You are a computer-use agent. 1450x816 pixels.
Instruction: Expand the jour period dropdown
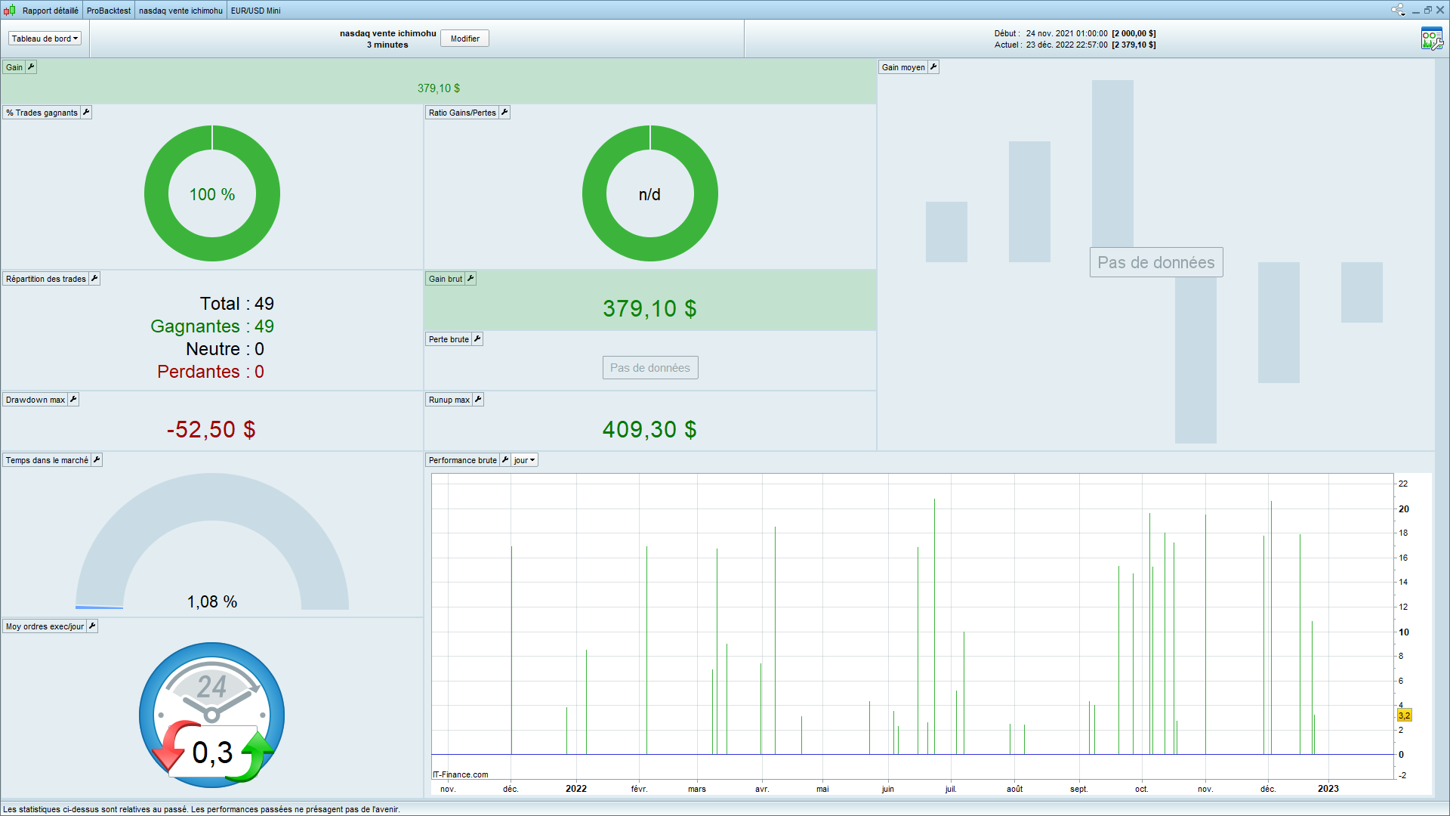(x=525, y=460)
